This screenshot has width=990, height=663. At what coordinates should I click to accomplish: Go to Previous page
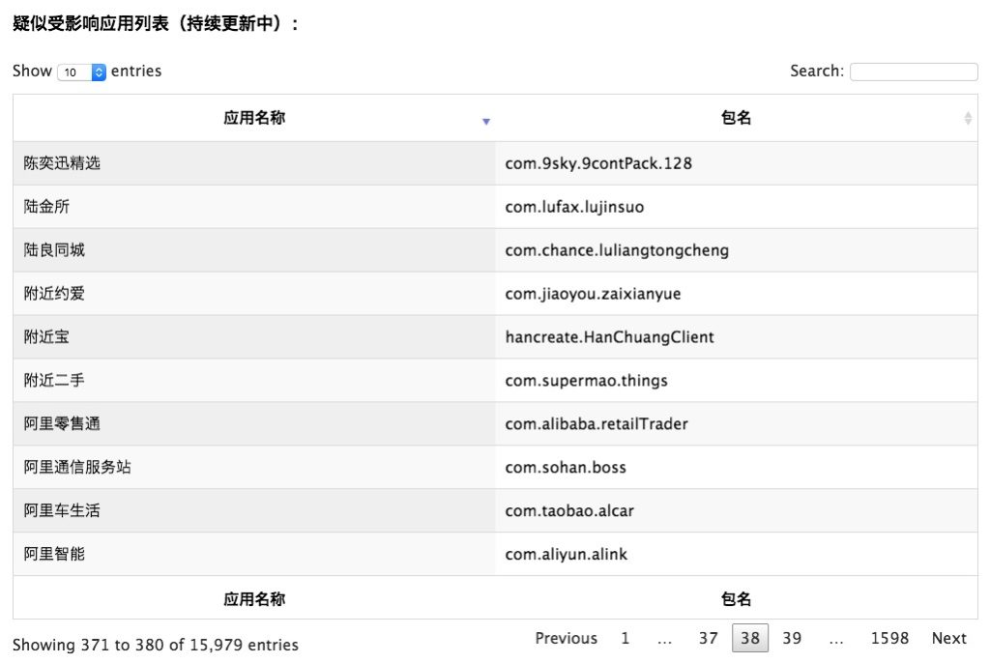(x=566, y=638)
